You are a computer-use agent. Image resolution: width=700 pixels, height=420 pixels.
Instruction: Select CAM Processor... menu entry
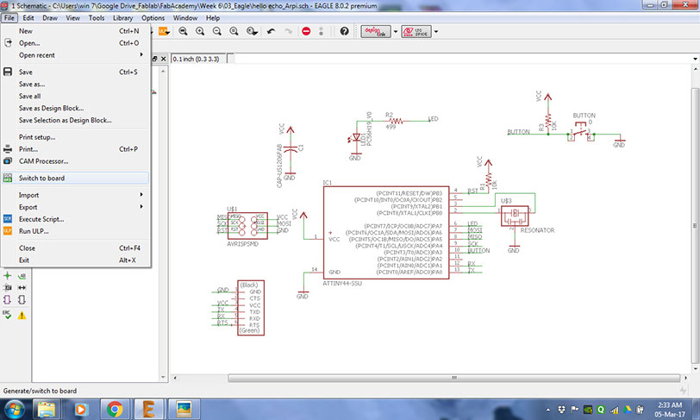76,161
